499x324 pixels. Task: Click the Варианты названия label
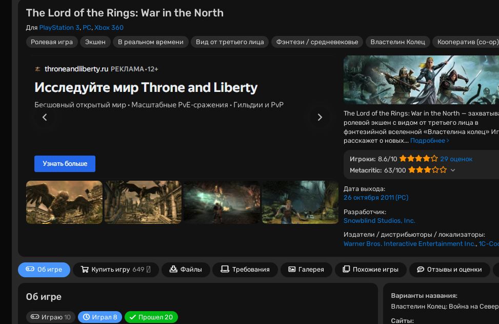[424, 296]
